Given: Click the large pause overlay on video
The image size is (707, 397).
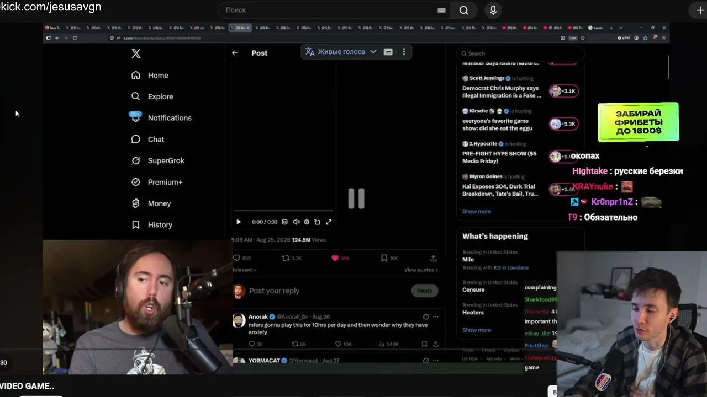Looking at the screenshot, I should pos(356,198).
